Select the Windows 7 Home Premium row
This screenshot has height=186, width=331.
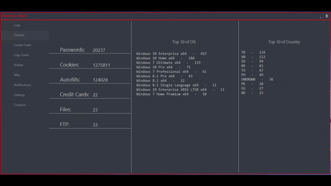(171, 94)
